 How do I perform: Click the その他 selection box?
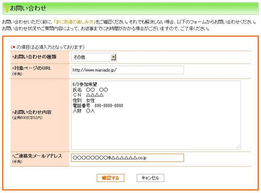pyautogui.click(x=91, y=57)
